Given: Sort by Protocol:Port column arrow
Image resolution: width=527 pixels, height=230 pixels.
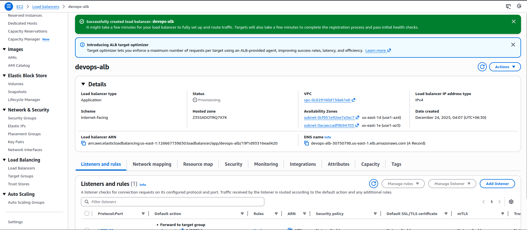Looking at the screenshot, I should pyautogui.click(x=143, y=214).
